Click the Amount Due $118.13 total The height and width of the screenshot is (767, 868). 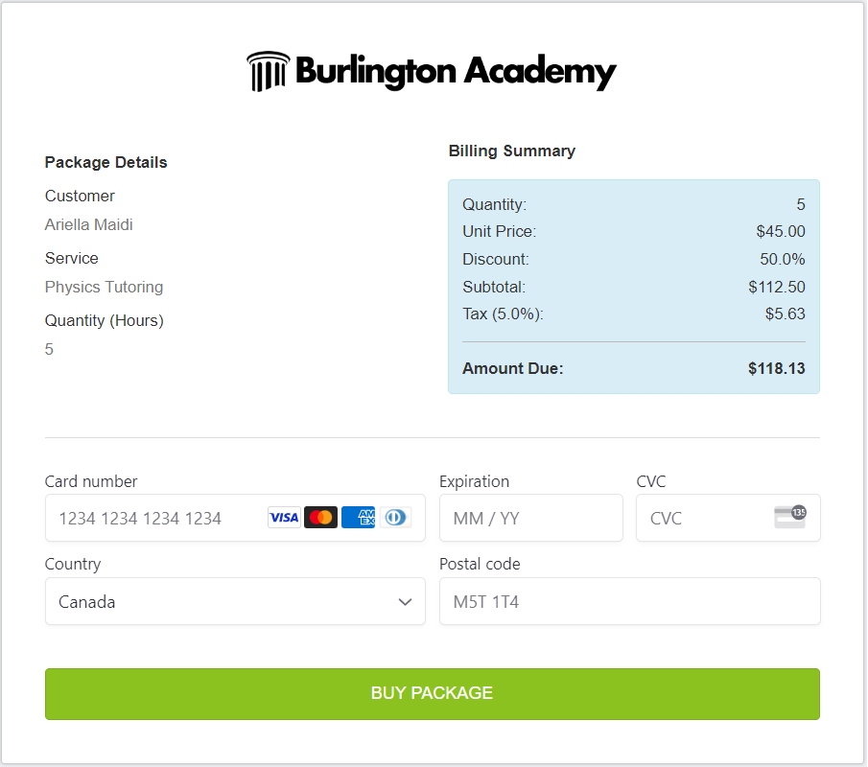tap(776, 368)
